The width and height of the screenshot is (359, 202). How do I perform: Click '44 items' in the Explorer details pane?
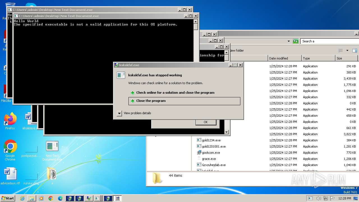[176, 176]
